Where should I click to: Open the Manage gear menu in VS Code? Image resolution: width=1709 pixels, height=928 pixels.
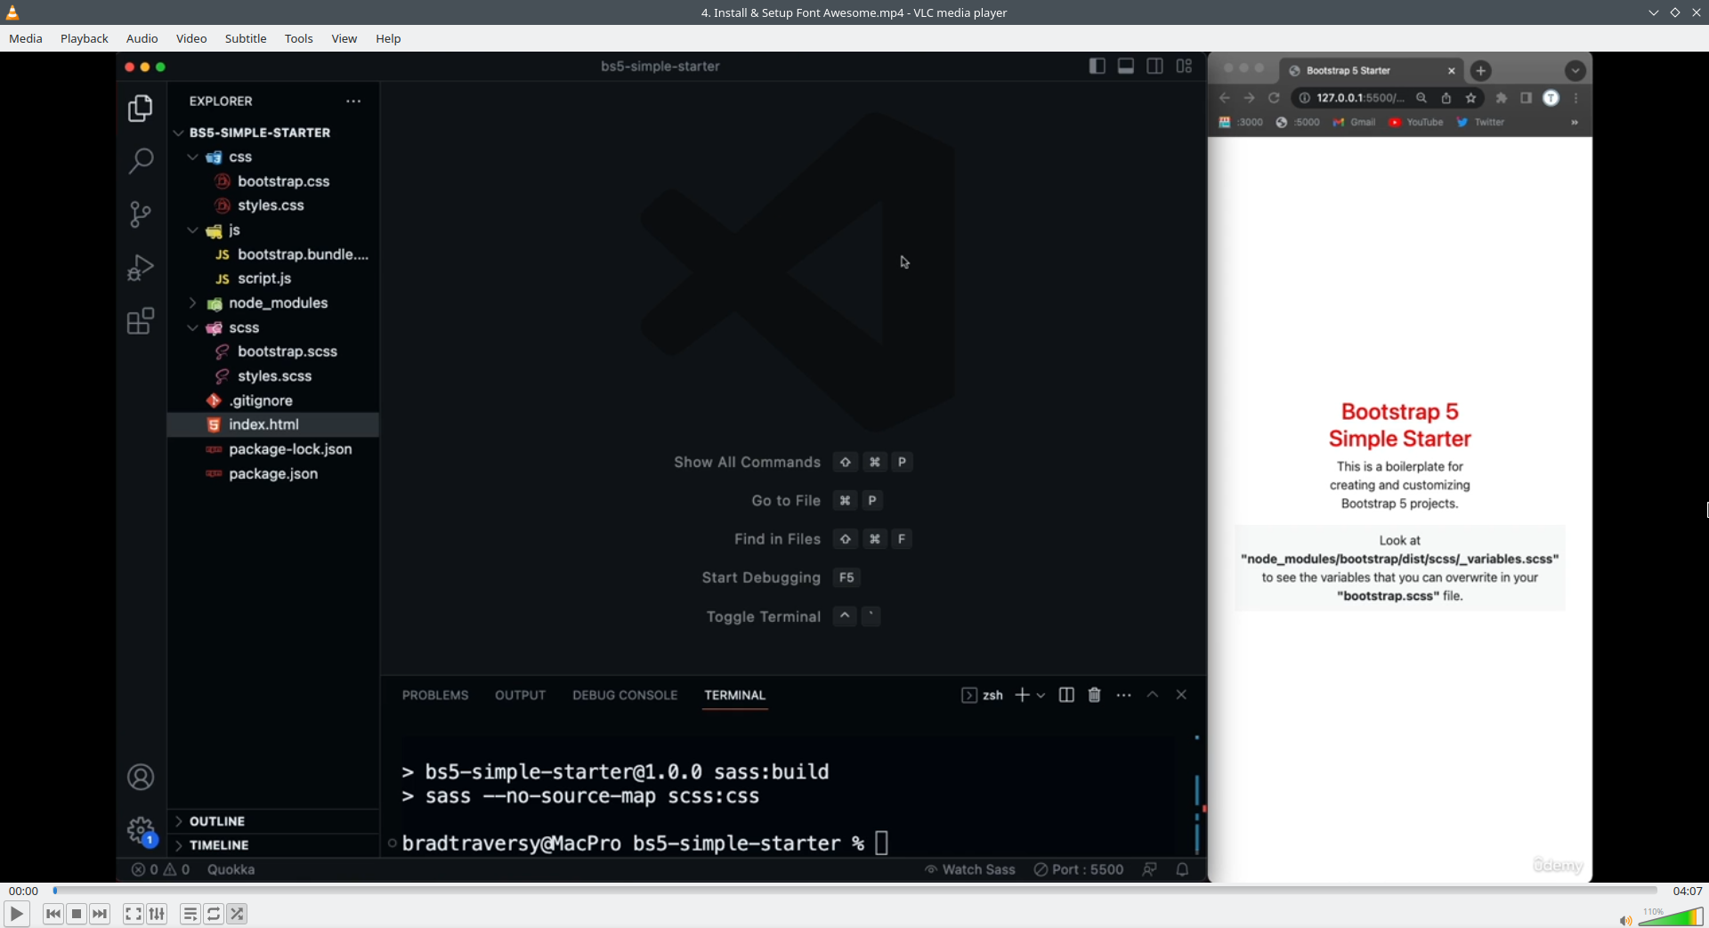point(141,831)
